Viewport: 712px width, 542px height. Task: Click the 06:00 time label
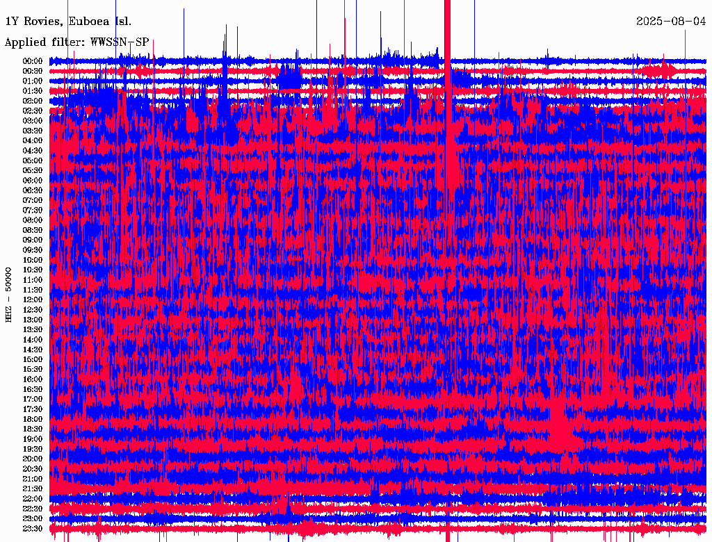coord(33,180)
